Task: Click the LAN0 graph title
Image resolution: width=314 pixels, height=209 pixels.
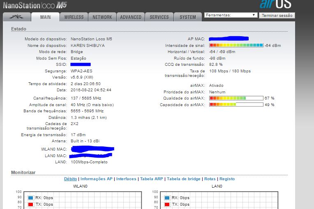Action: [x=217, y=186]
